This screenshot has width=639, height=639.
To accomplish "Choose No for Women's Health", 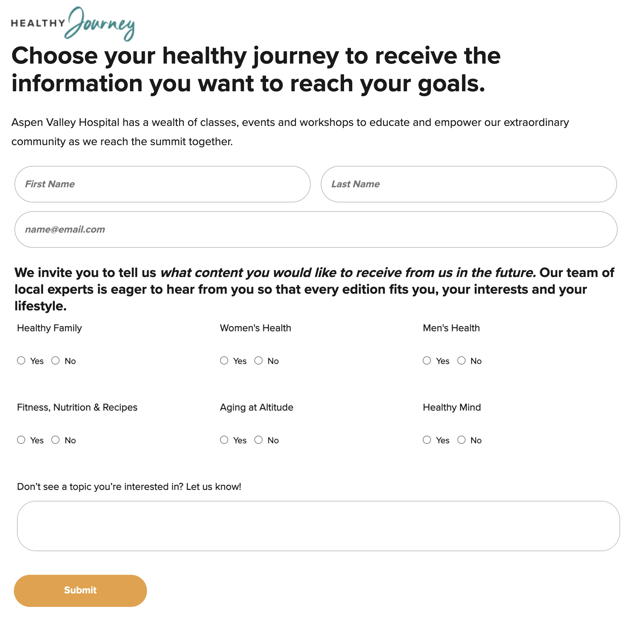I will click(259, 360).
